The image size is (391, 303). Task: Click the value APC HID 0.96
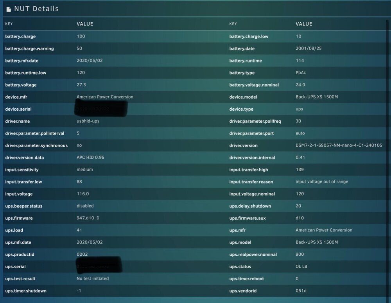pyautogui.click(x=91, y=157)
